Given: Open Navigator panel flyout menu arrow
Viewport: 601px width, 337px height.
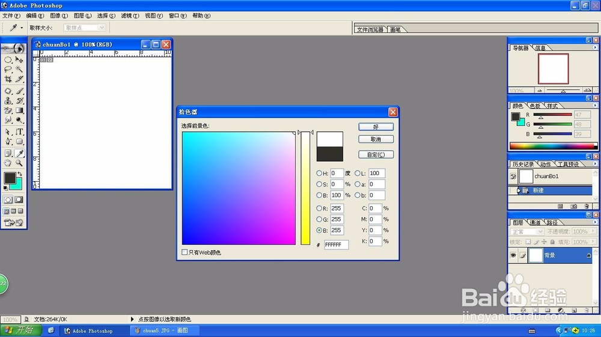Looking at the screenshot, I should pos(595,47).
